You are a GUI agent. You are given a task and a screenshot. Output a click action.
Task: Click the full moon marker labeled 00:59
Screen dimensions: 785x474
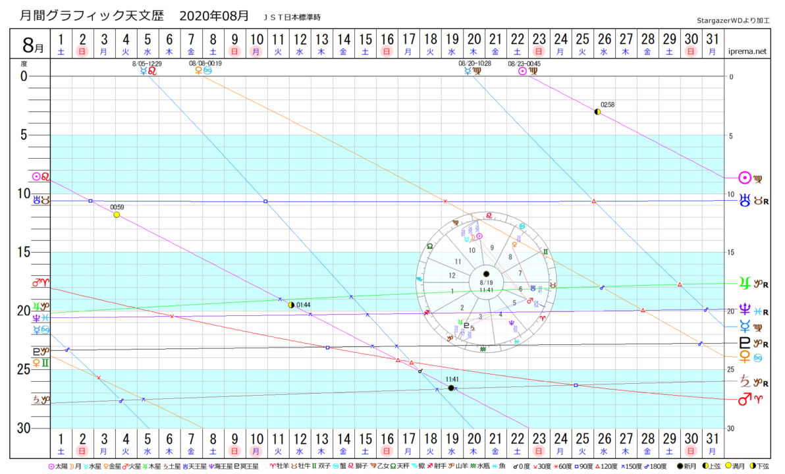coord(117,215)
